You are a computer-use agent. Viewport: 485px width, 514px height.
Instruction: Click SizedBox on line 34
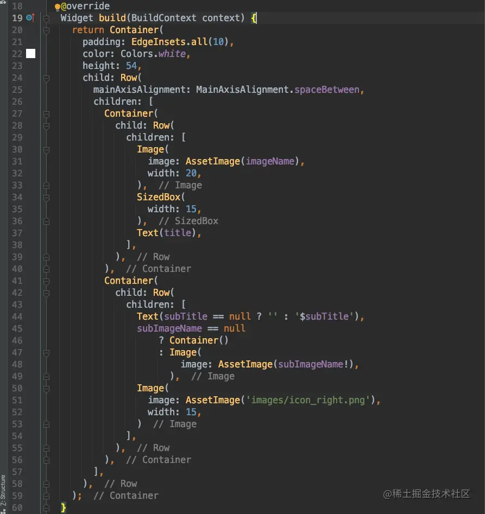pos(159,197)
